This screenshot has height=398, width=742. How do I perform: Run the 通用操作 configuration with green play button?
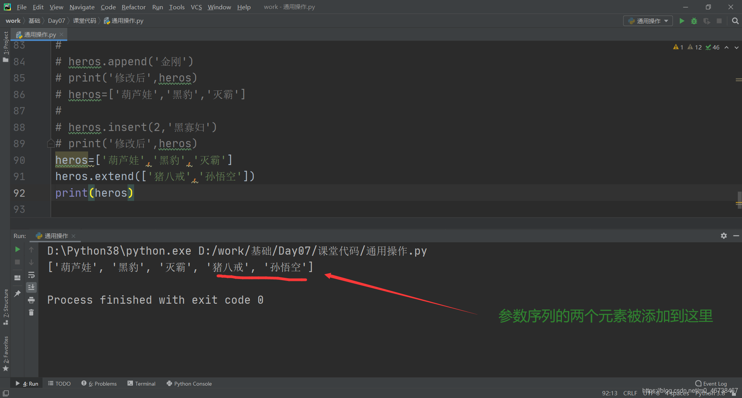pyautogui.click(x=682, y=21)
